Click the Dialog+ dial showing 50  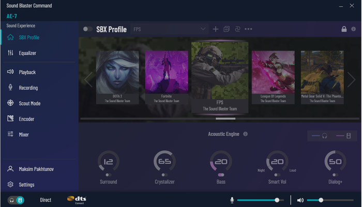[x=335, y=161]
